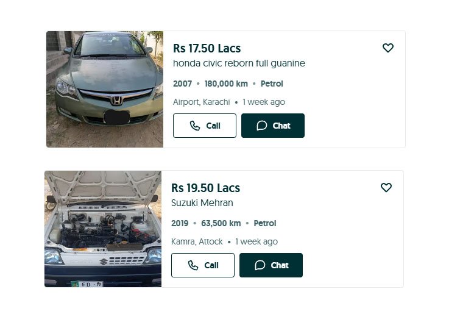
Task: Click the Rs 19.50 Lacs price
Action: pos(205,188)
